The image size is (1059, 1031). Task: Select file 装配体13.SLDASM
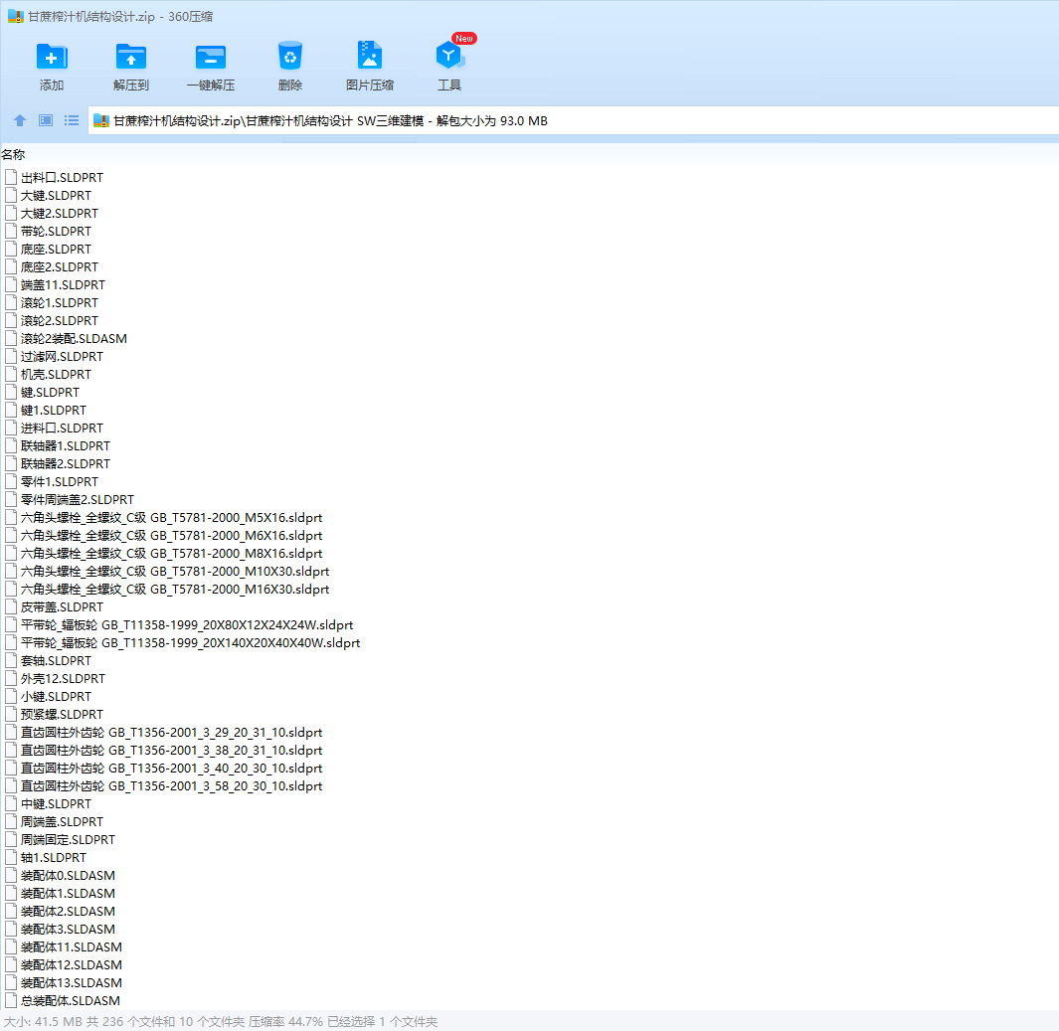(72, 982)
